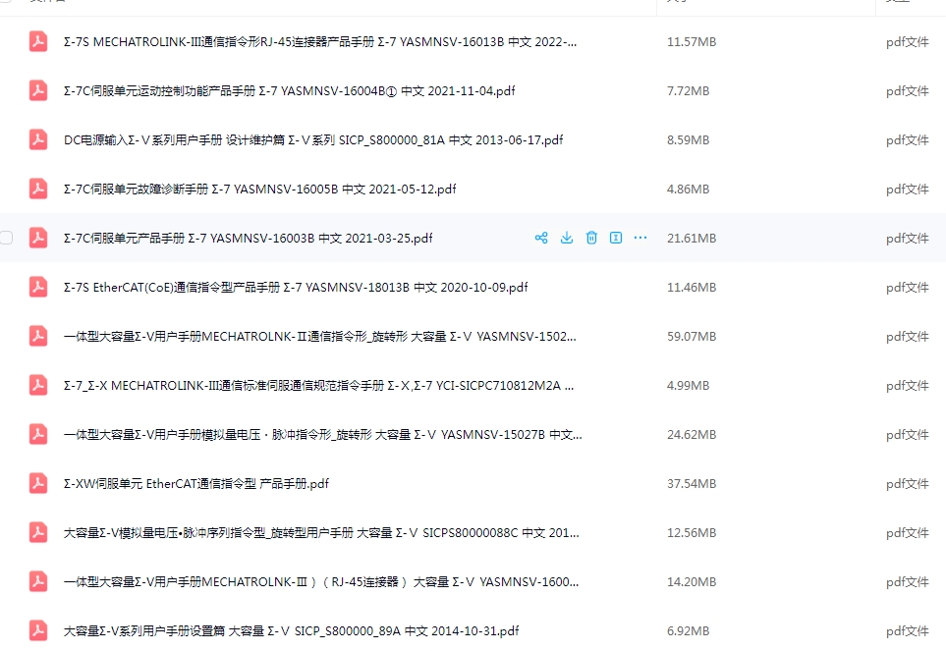Click the 24.62MB size value
Screen dimensions: 946x651
pyautogui.click(x=692, y=435)
